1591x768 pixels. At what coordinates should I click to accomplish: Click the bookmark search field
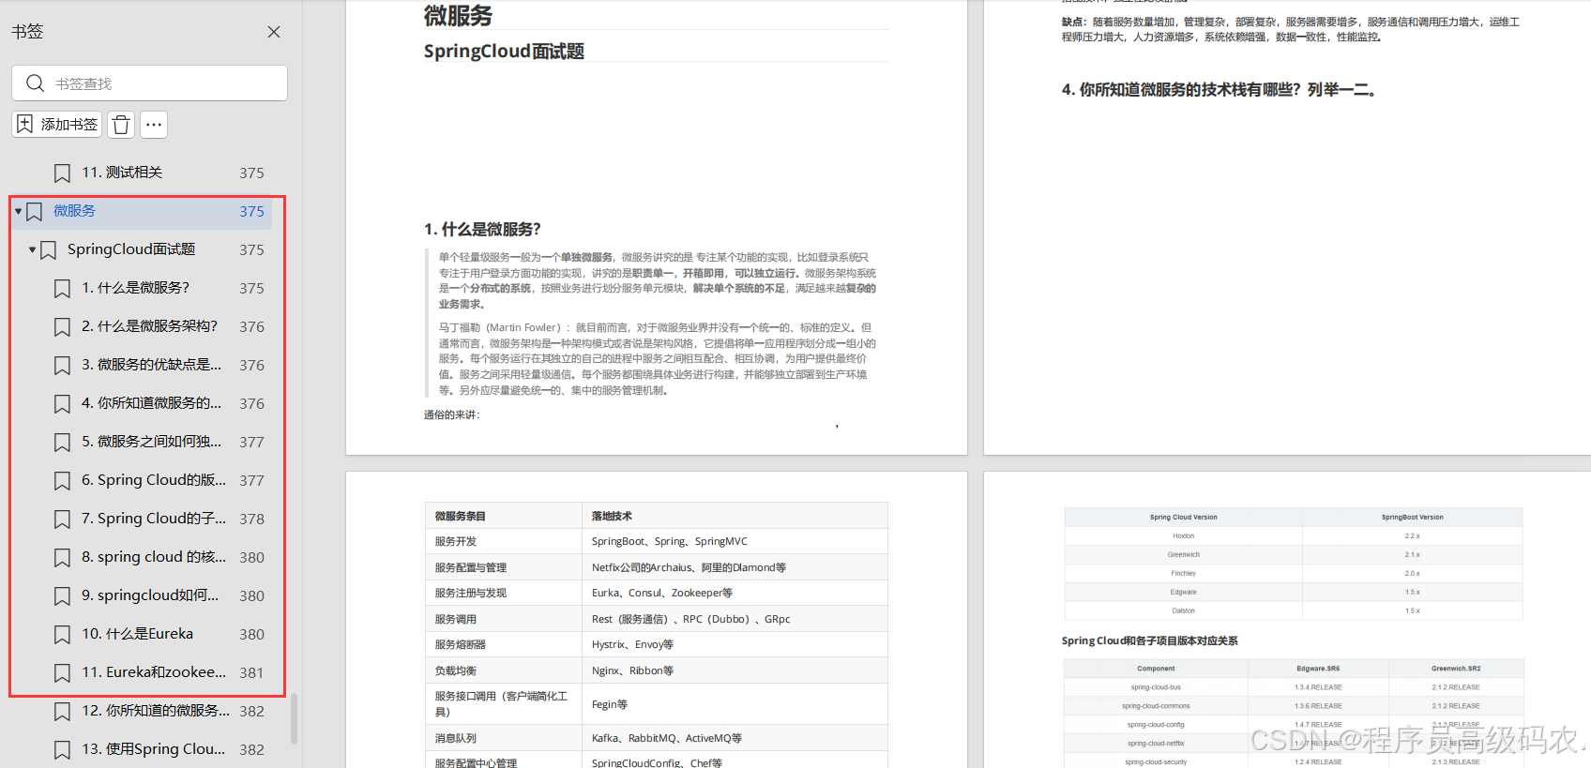[150, 83]
